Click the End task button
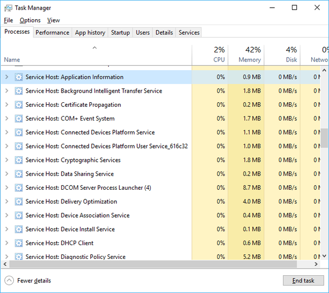Viewport: 329px width, 293px height. point(303,281)
